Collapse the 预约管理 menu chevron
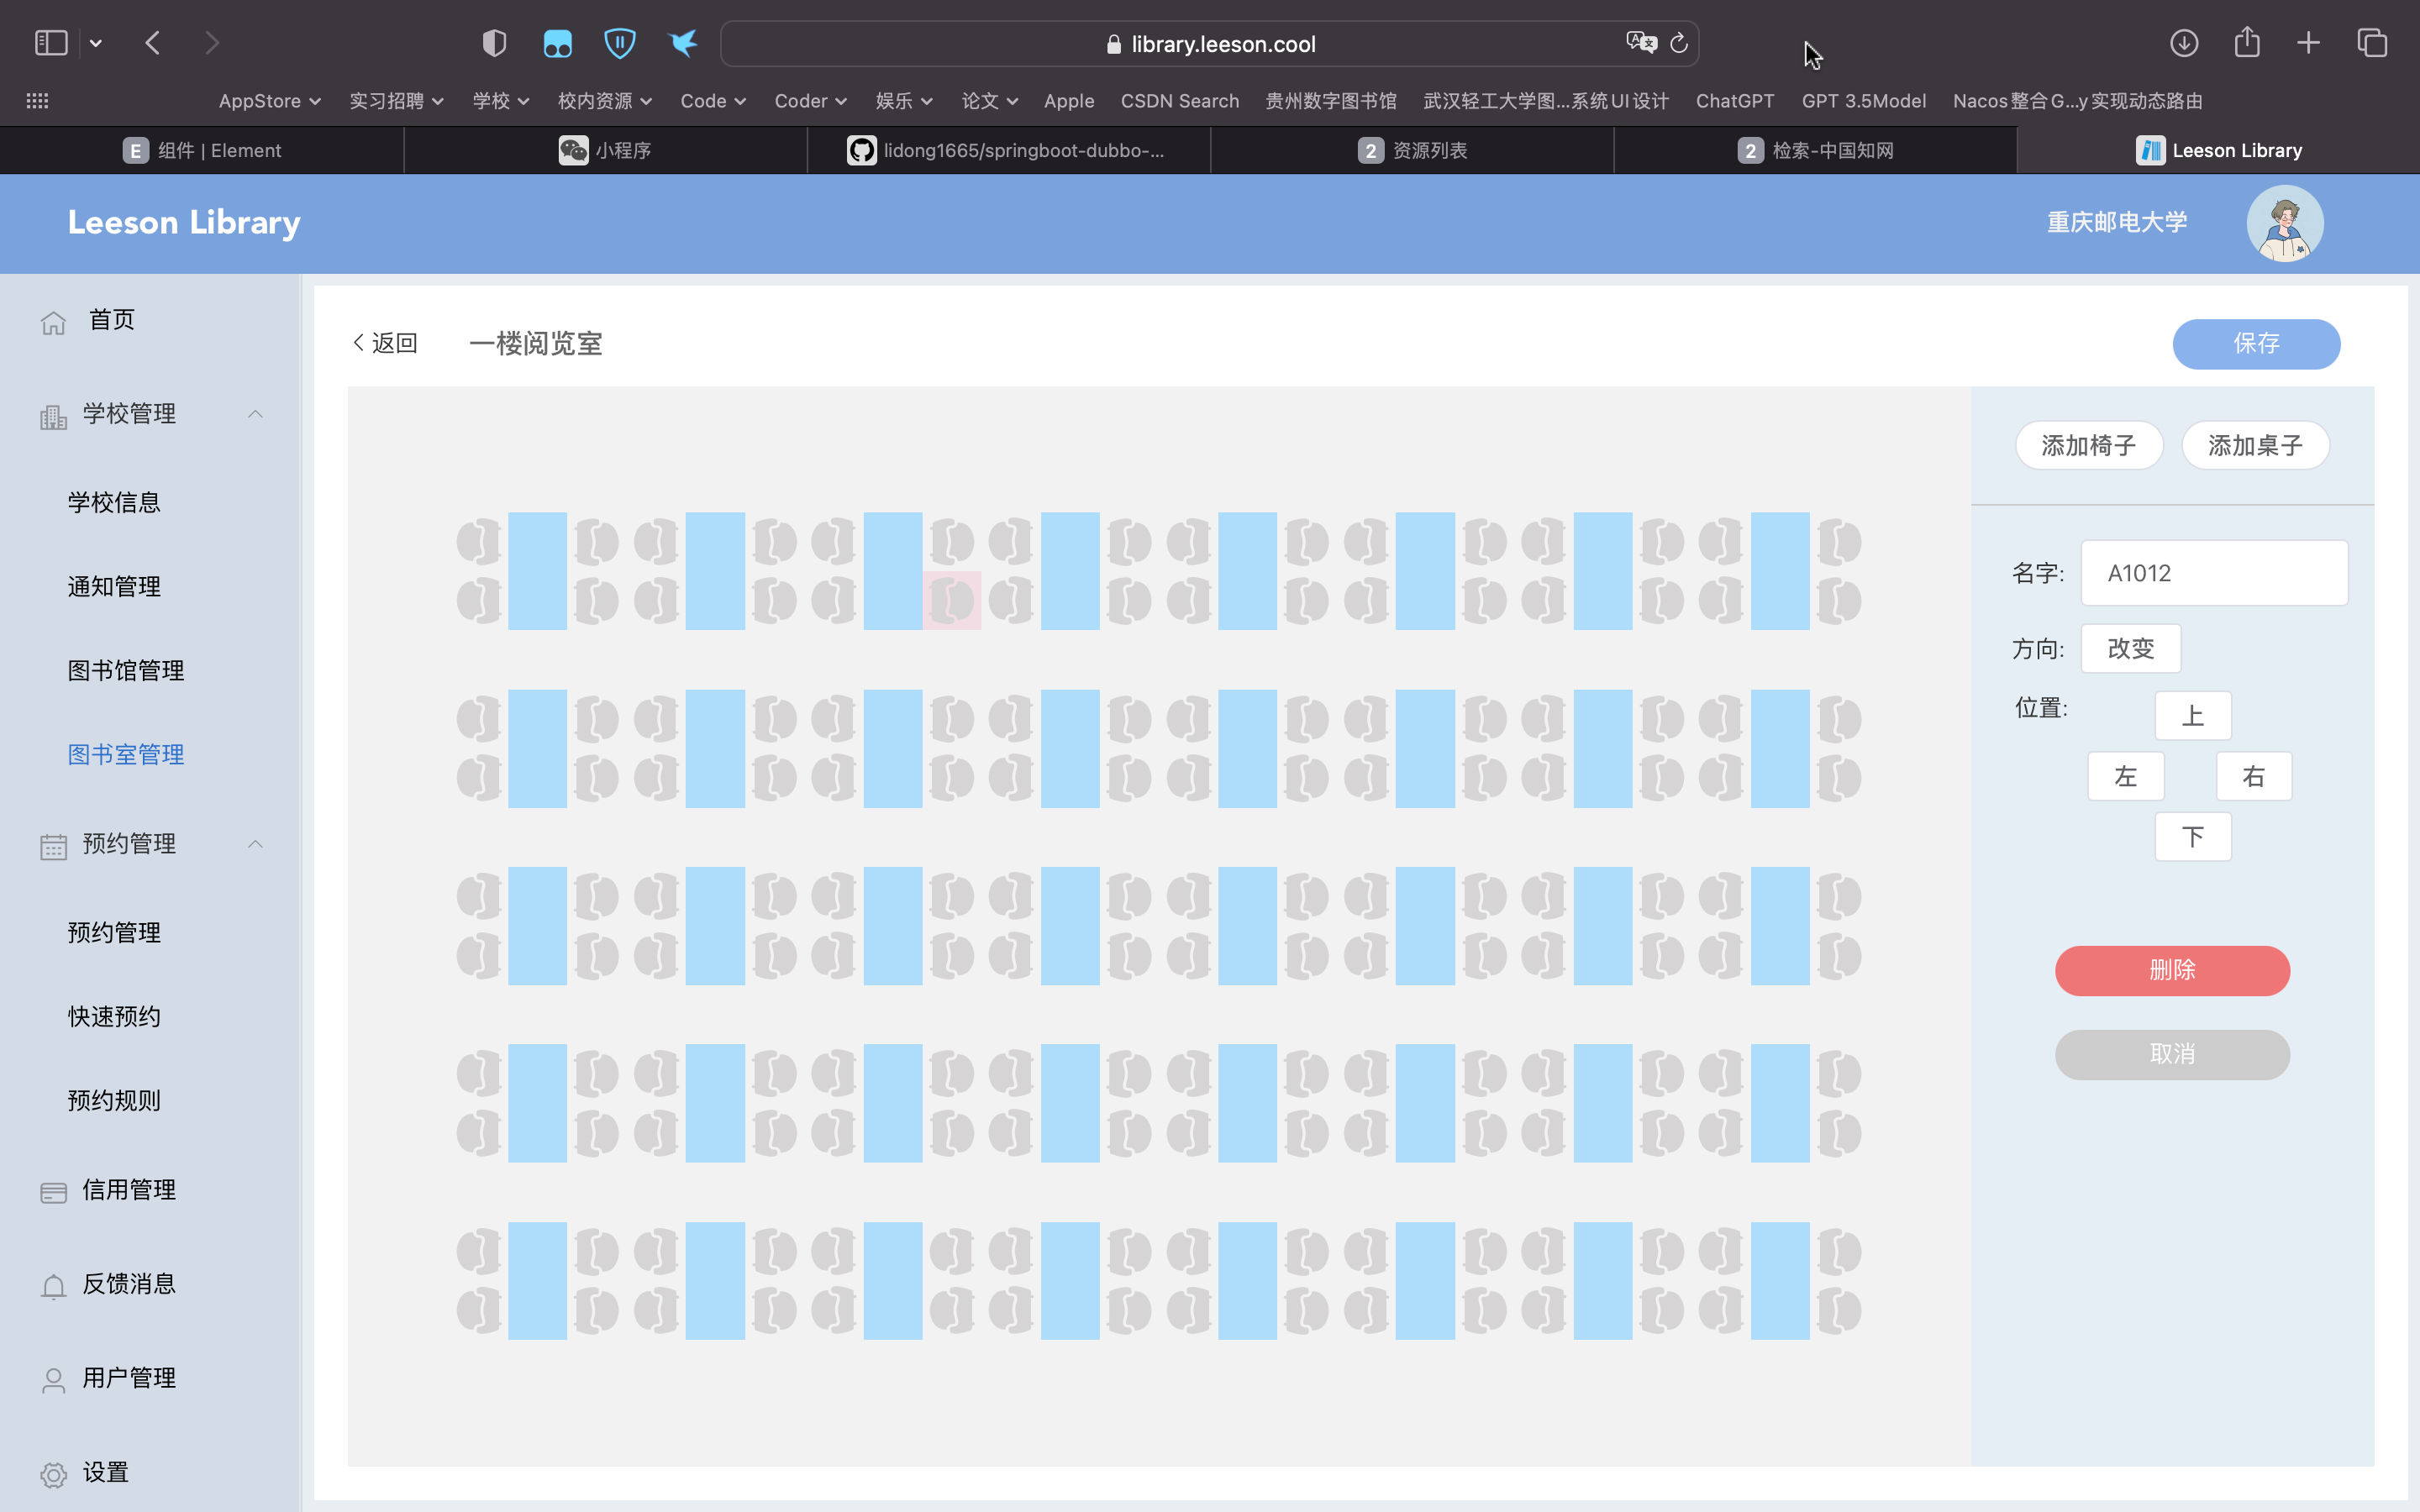Image resolution: width=2420 pixels, height=1512 pixels. (255, 844)
